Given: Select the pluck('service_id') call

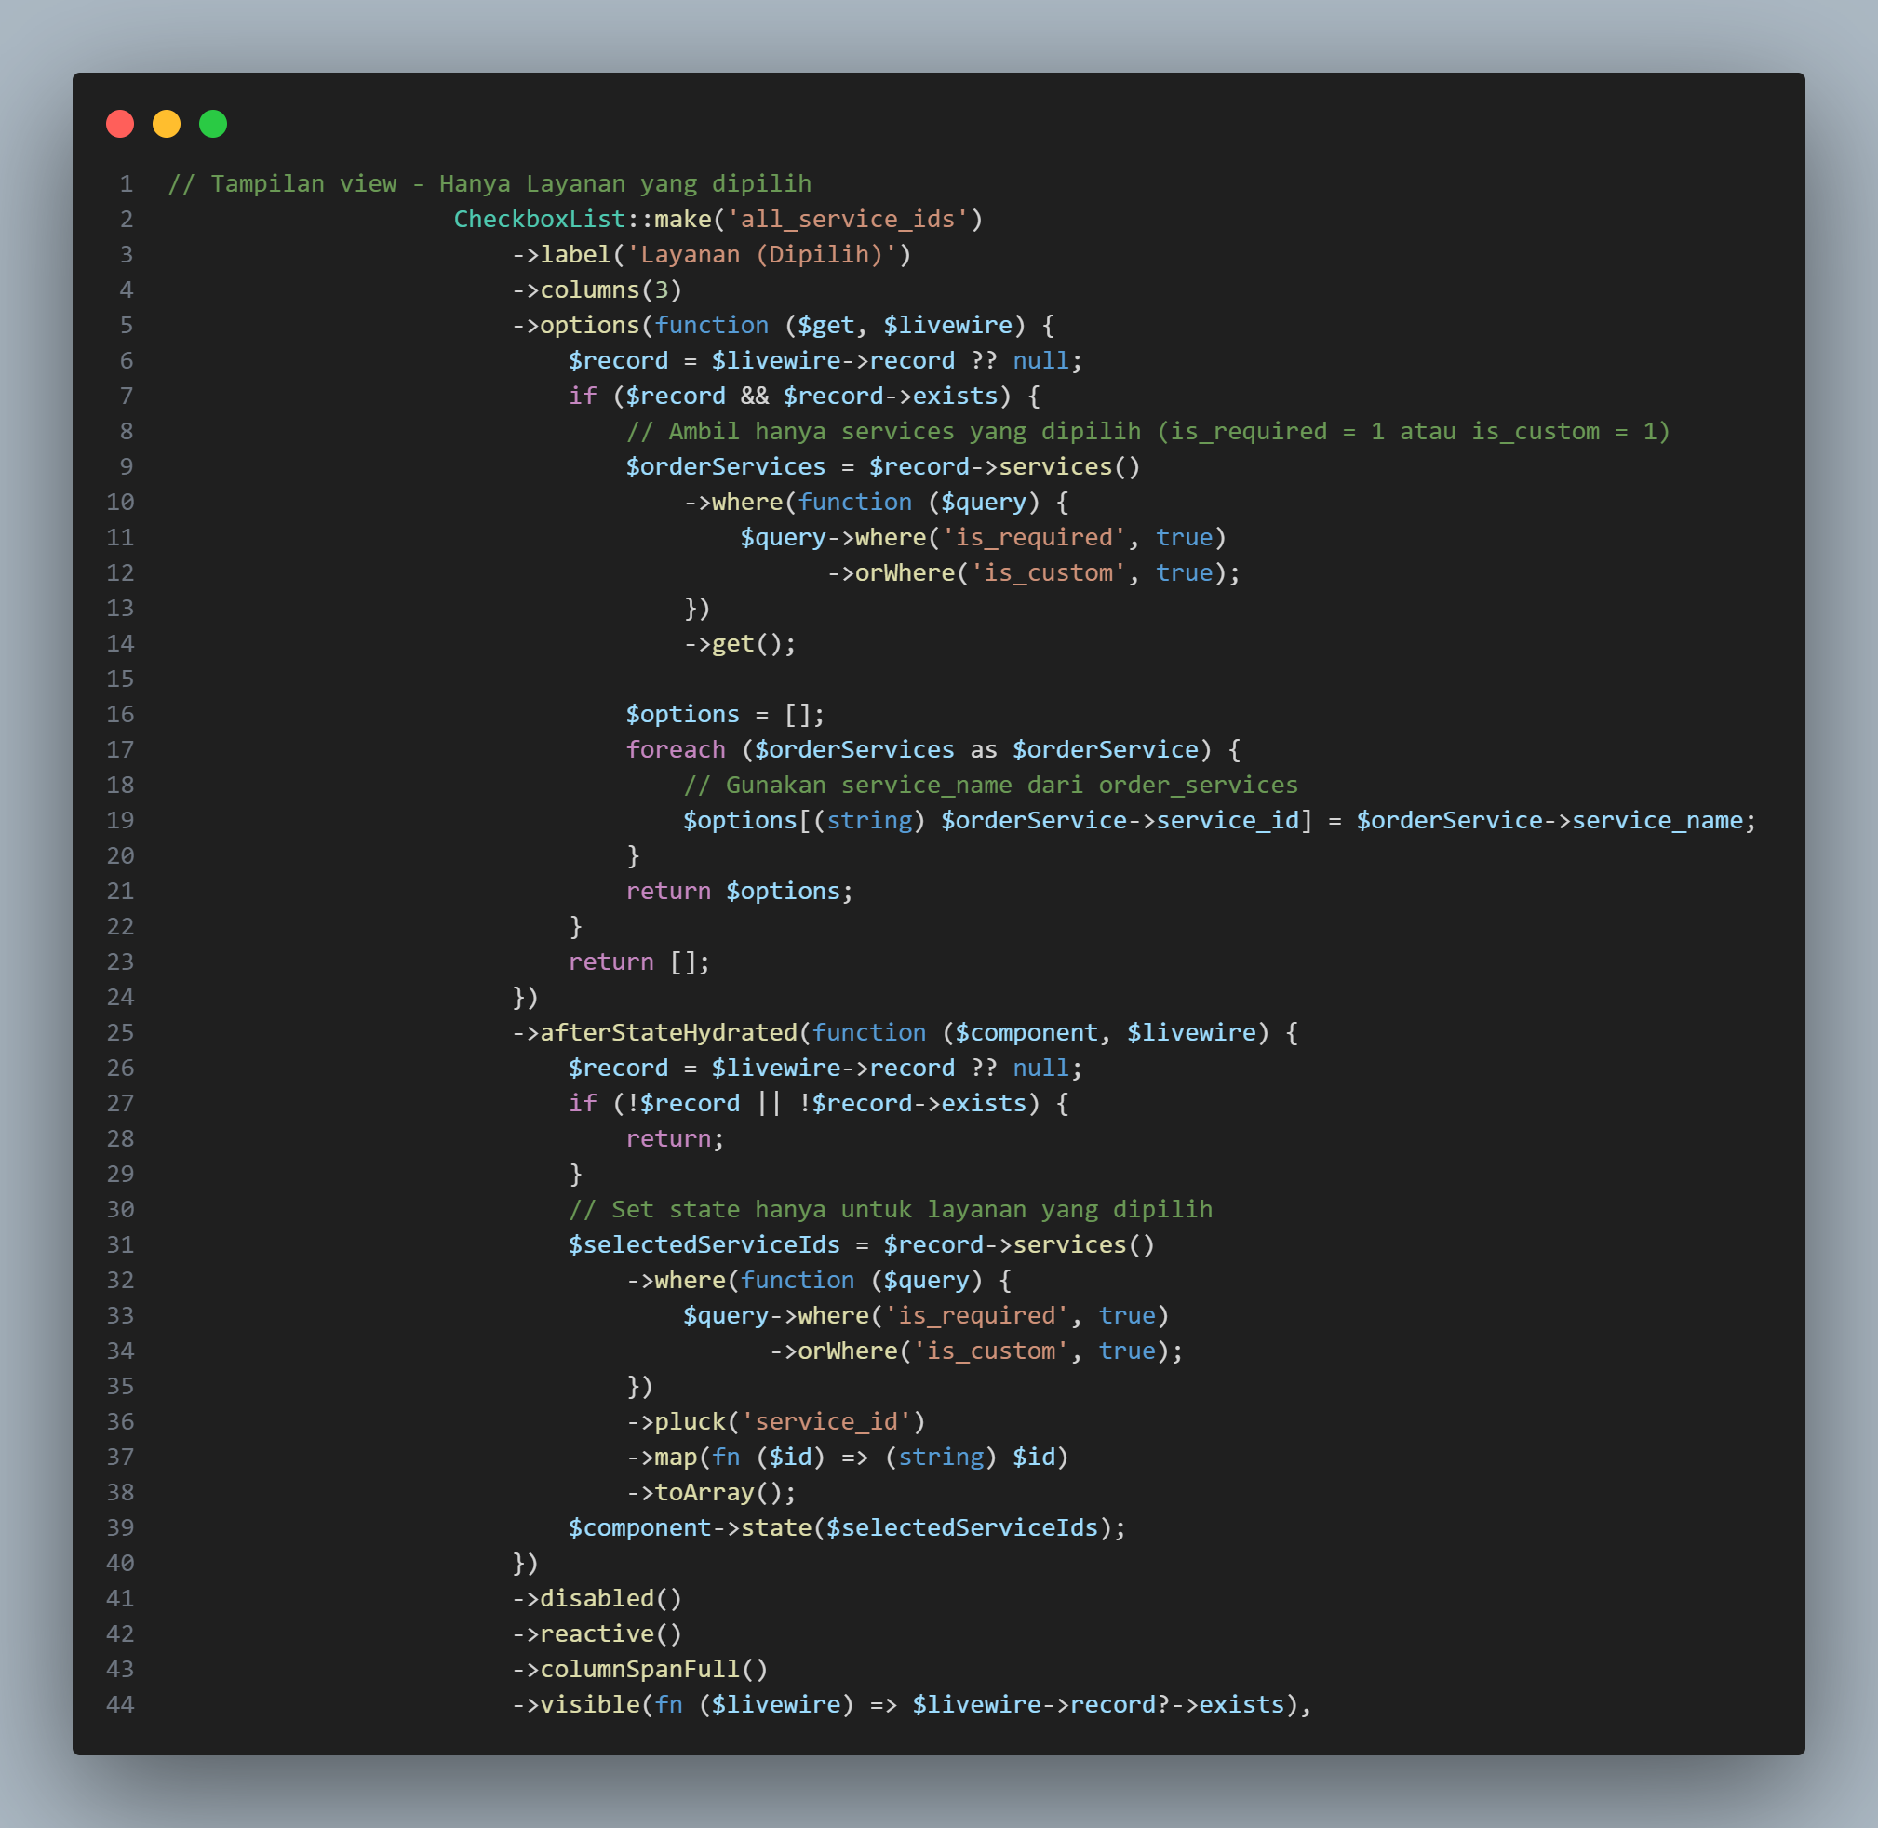Looking at the screenshot, I should [778, 1421].
